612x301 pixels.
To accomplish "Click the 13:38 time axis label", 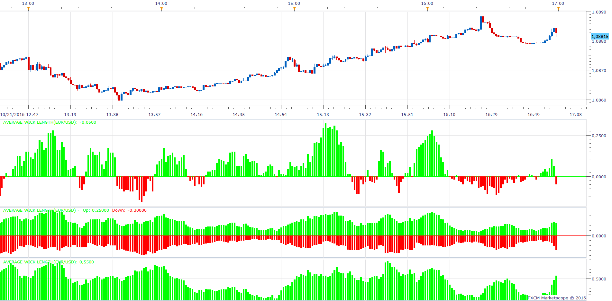I will [112, 115].
